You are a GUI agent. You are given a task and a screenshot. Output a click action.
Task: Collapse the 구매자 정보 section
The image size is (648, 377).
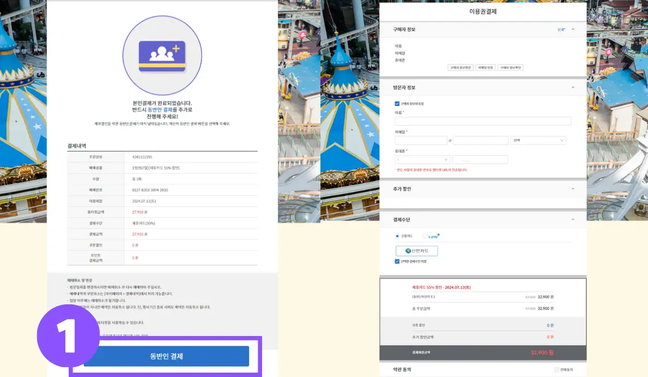(573, 29)
